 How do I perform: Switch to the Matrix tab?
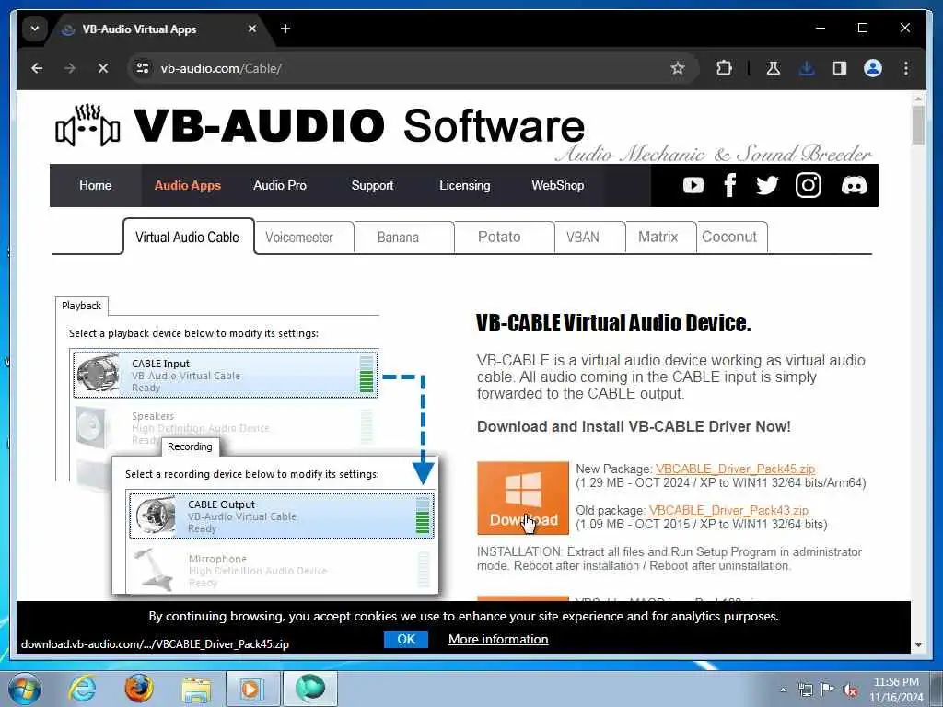(658, 237)
